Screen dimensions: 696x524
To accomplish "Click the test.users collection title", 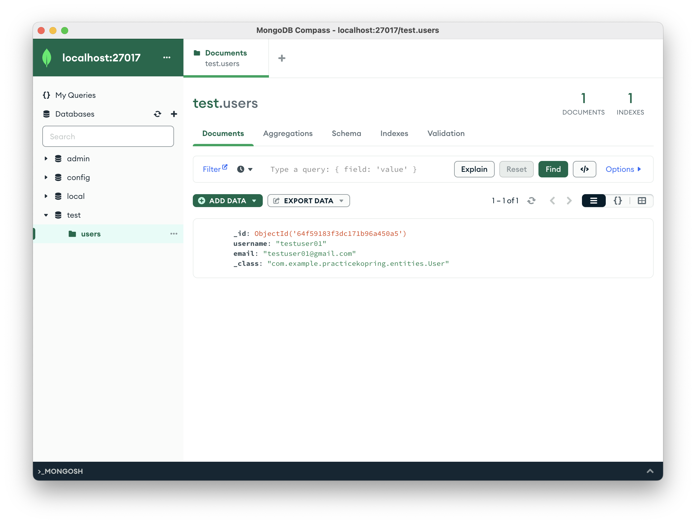I will (x=225, y=103).
